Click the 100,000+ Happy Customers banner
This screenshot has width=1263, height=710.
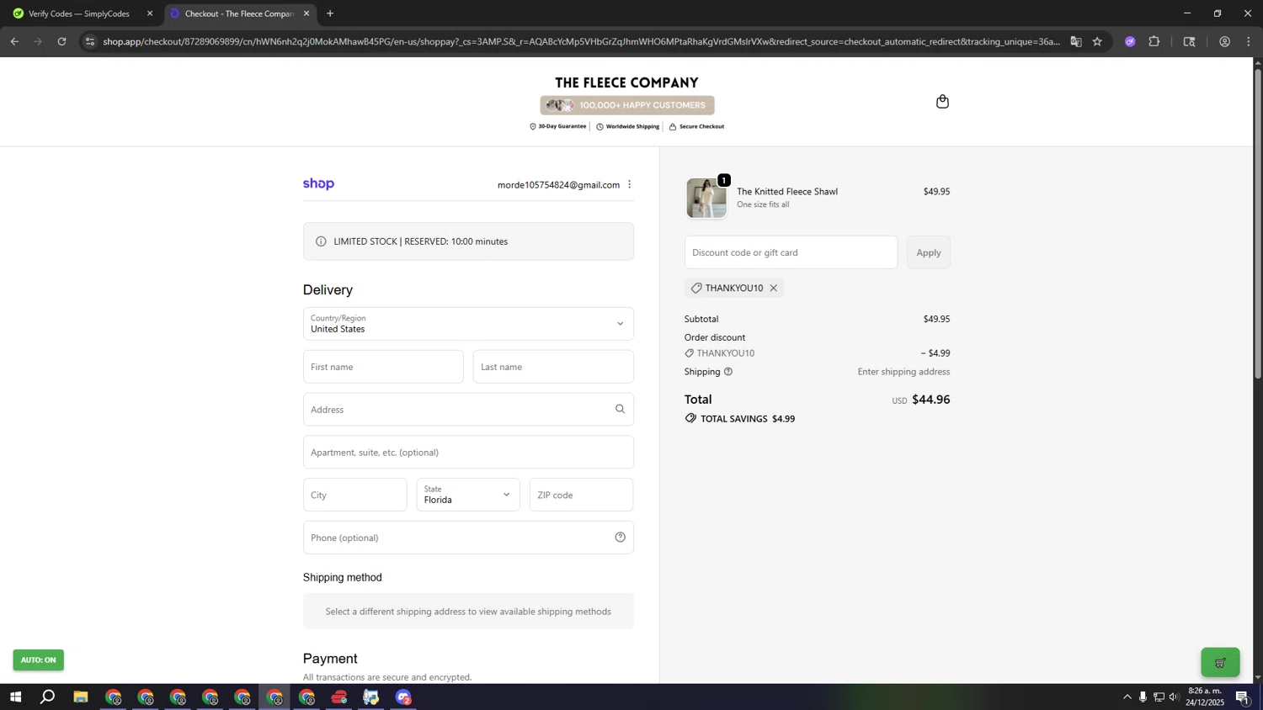[x=627, y=105]
